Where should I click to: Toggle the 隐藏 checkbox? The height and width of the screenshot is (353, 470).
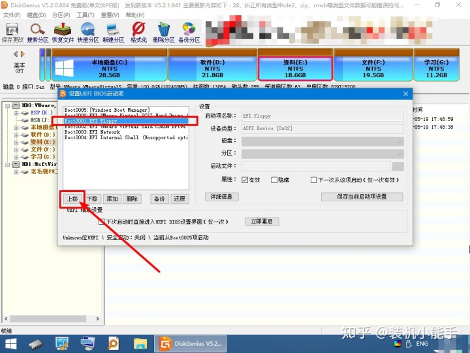point(274,180)
